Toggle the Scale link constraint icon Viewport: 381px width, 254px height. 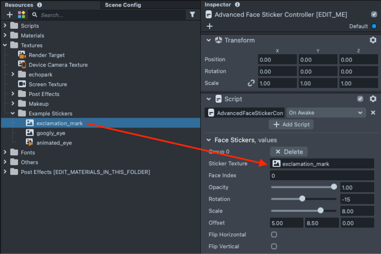tap(251, 83)
